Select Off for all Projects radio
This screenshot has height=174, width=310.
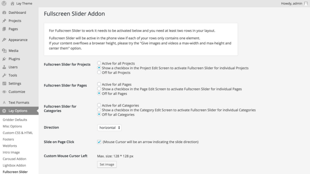[99, 73]
